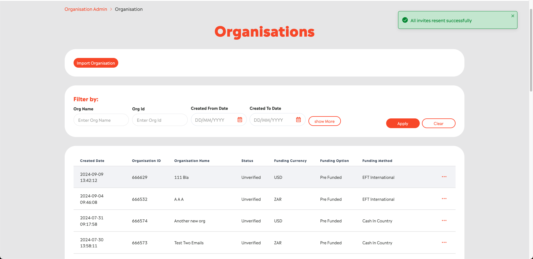Clear all filter fields
The height and width of the screenshot is (259, 533).
[438, 123]
